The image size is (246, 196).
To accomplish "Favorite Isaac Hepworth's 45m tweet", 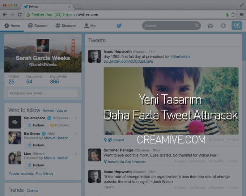I will [x=216, y=188].
